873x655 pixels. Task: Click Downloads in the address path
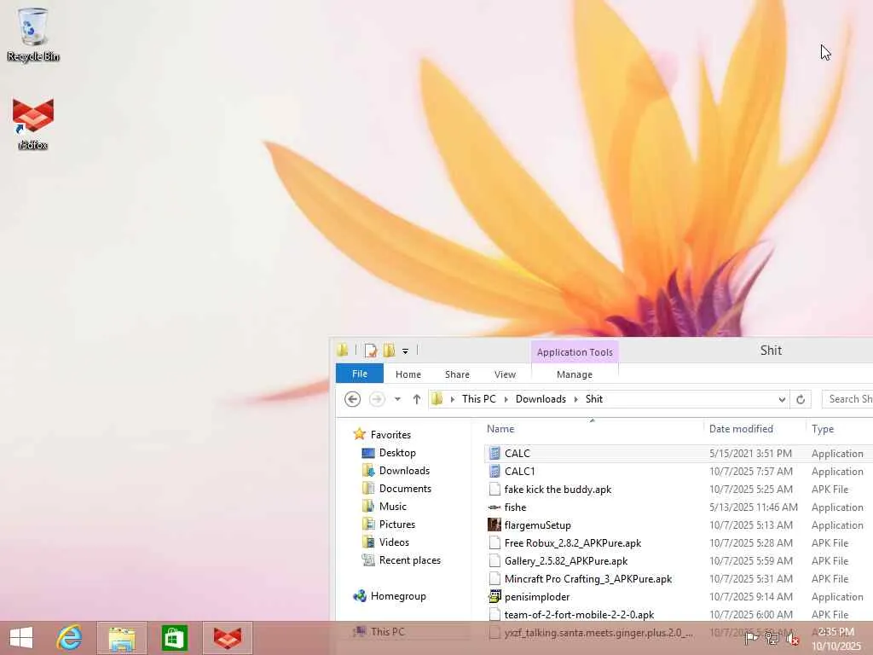pyautogui.click(x=541, y=399)
